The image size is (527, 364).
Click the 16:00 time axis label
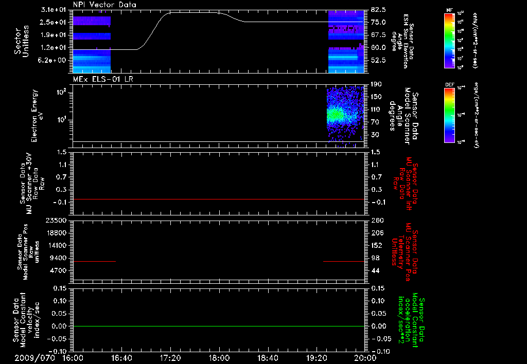click(73, 358)
